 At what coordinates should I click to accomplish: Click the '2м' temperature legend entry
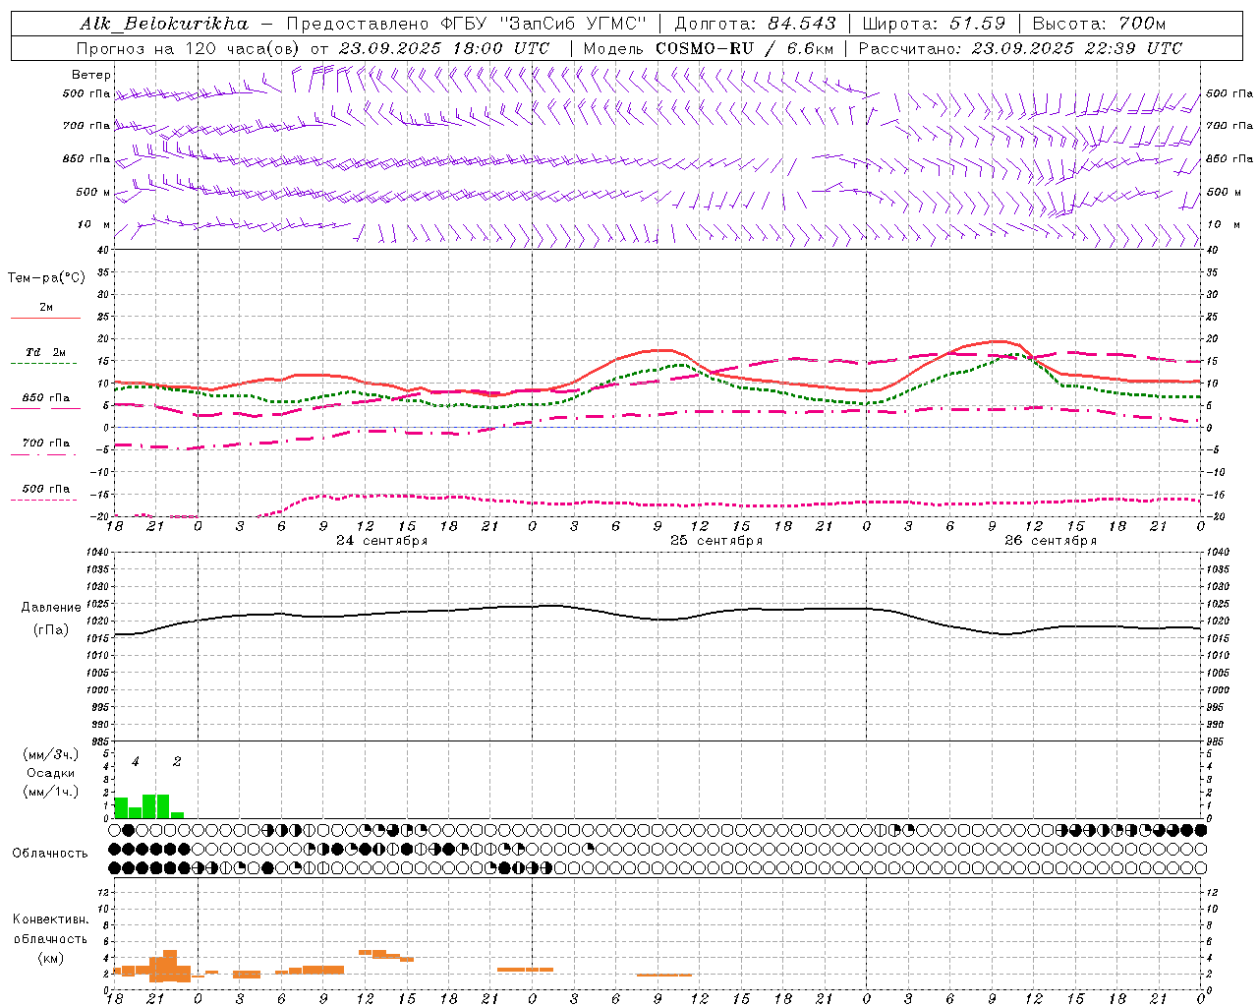coord(46,308)
